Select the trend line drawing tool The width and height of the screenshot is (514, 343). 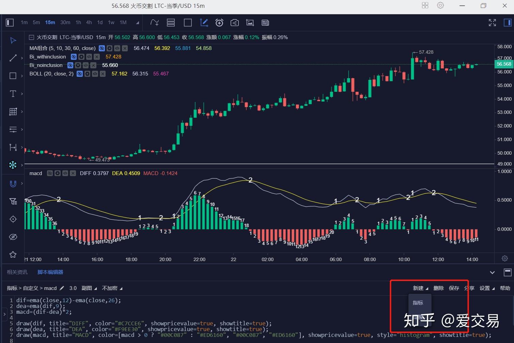pyautogui.click(x=13, y=58)
